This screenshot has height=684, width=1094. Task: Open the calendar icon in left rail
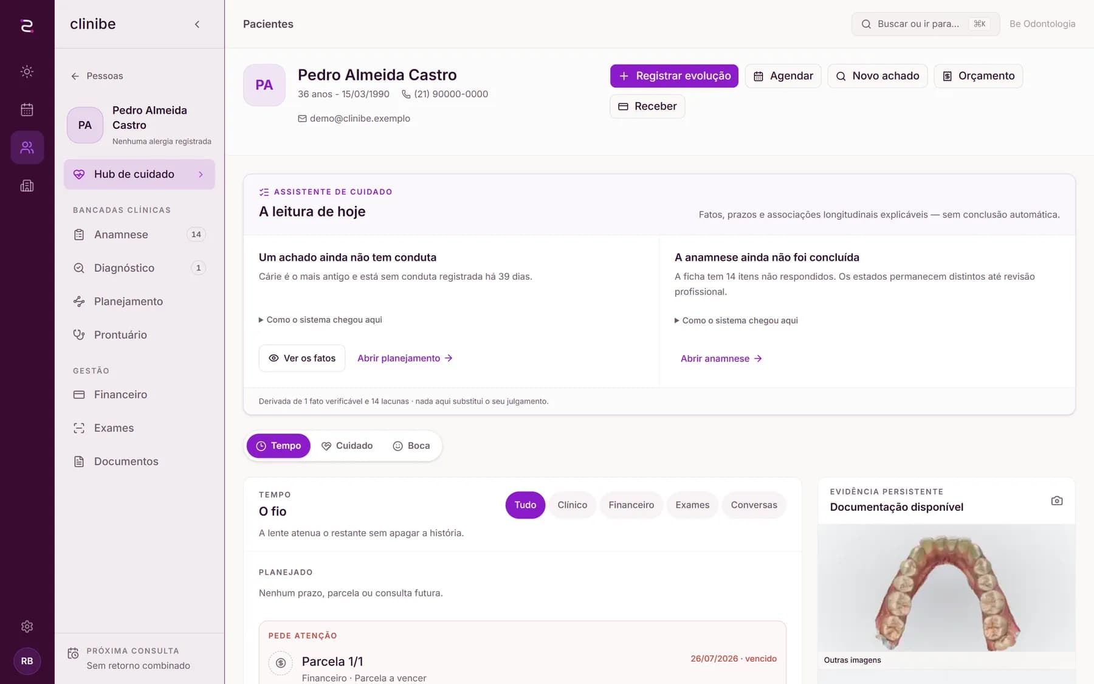27,109
